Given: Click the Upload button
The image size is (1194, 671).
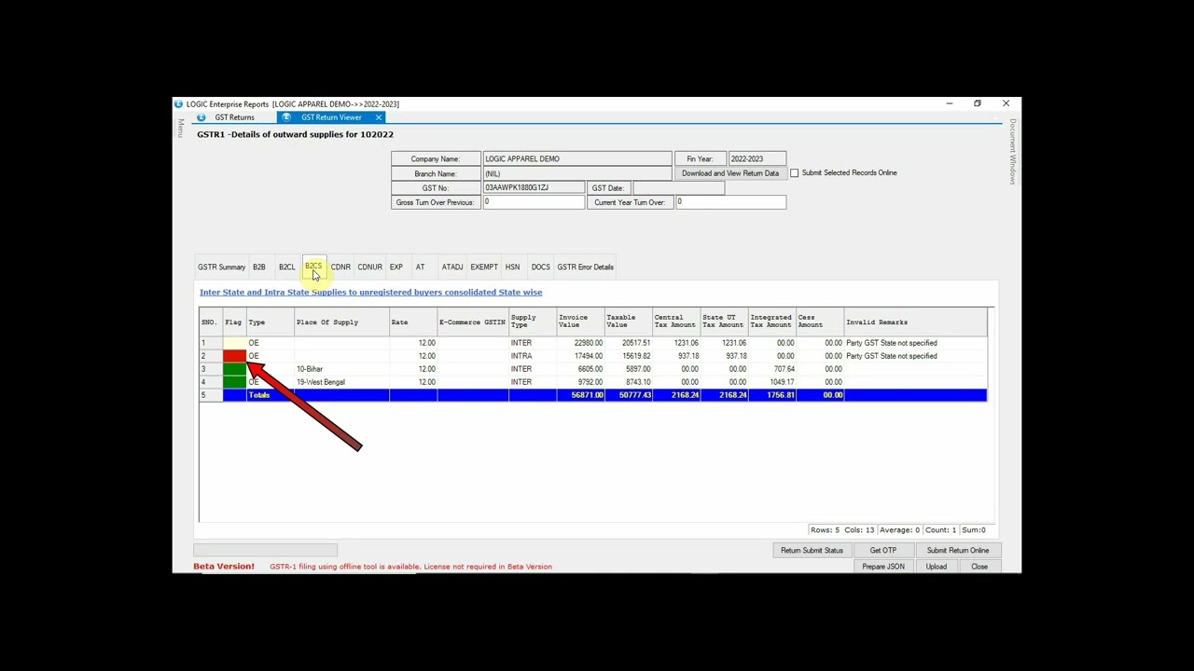Looking at the screenshot, I should [936, 567].
